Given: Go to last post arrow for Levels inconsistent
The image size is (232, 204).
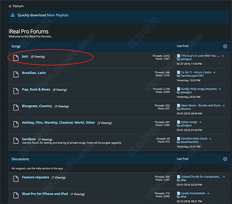Looking at the screenshot, I should point(208,193).
